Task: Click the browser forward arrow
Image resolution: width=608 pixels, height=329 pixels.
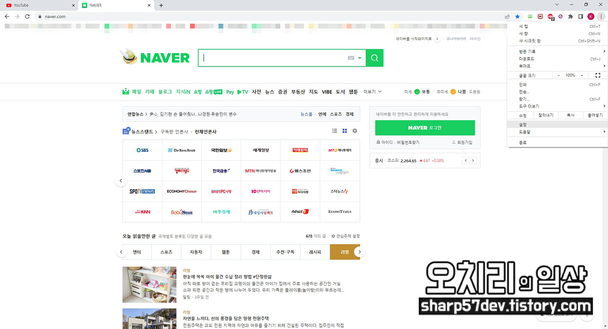Action: [x=17, y=17]
